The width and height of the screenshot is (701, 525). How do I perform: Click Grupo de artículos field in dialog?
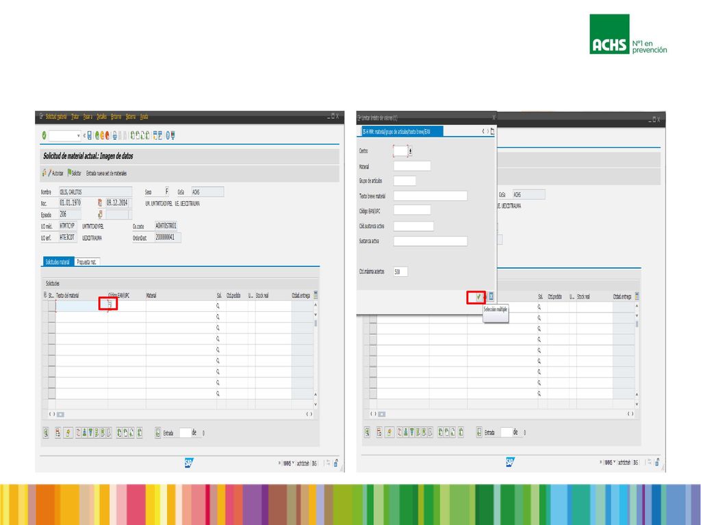click(x=405, y=180)
